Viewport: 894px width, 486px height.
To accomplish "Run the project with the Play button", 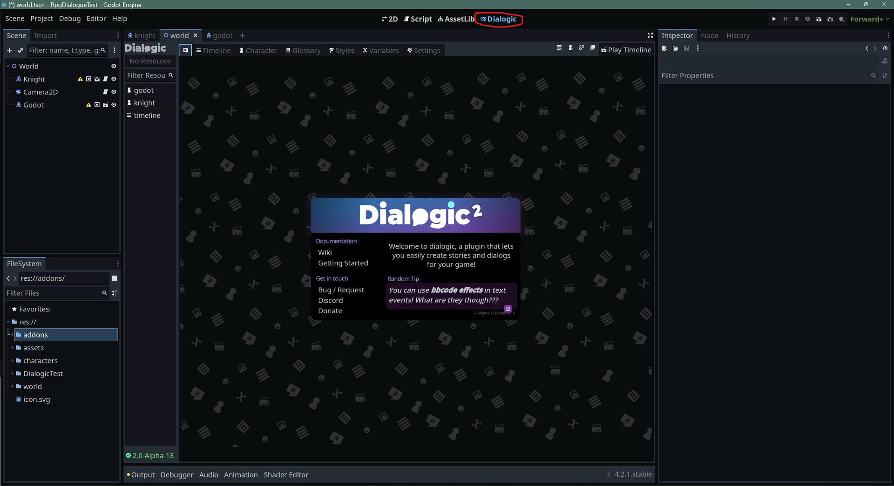I will coord(774,19).
